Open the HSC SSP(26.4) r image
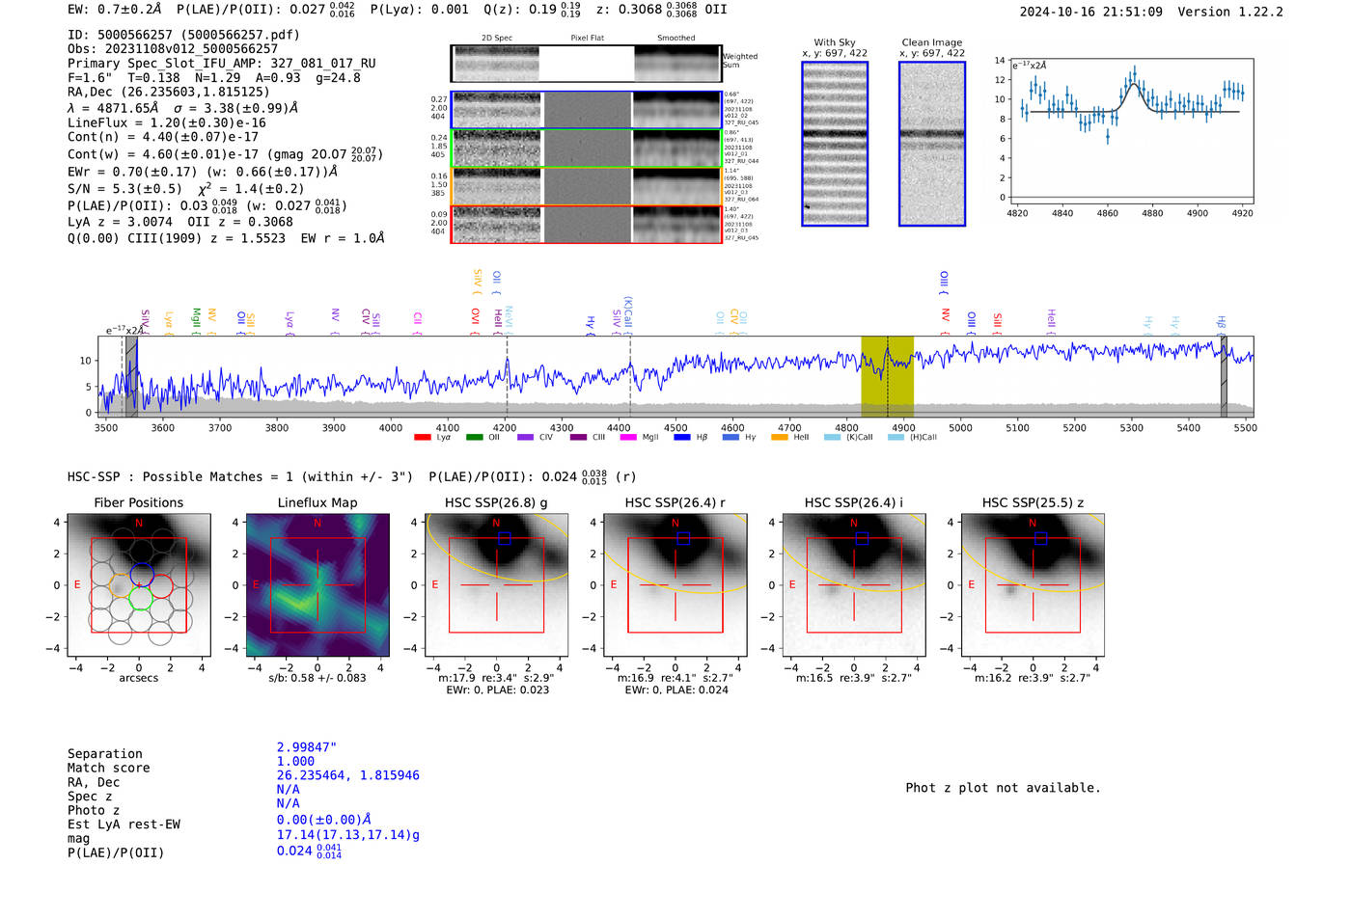The image size is (1351, 919). [675, 585]
